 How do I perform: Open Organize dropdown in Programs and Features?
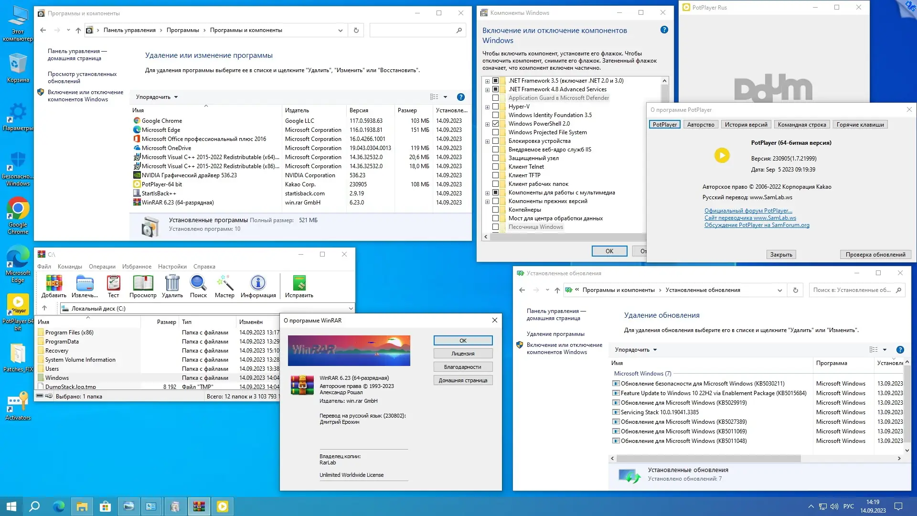[x=157, y=97]
